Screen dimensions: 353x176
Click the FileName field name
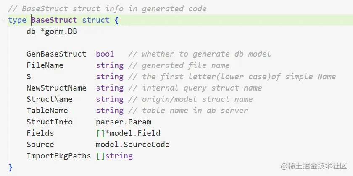(x=45, y=65)
